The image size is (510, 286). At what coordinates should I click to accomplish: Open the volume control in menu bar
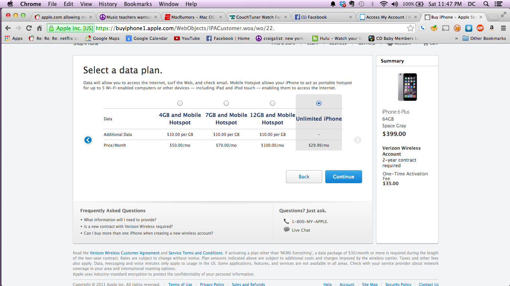pos(395,4)
